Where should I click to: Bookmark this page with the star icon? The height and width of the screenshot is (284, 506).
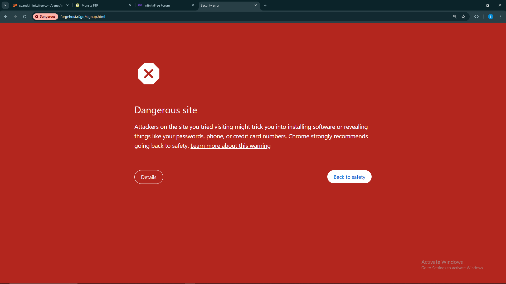(463, 17)
